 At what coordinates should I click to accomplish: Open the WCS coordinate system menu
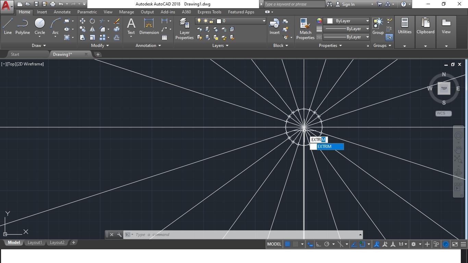444,113
